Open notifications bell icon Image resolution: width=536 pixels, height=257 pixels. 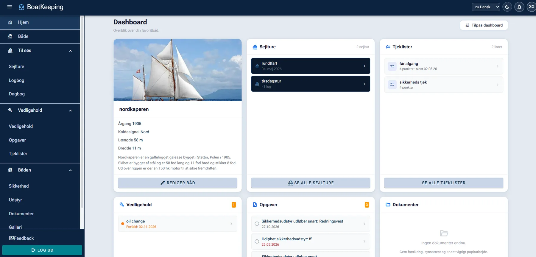tap(519, 7)
